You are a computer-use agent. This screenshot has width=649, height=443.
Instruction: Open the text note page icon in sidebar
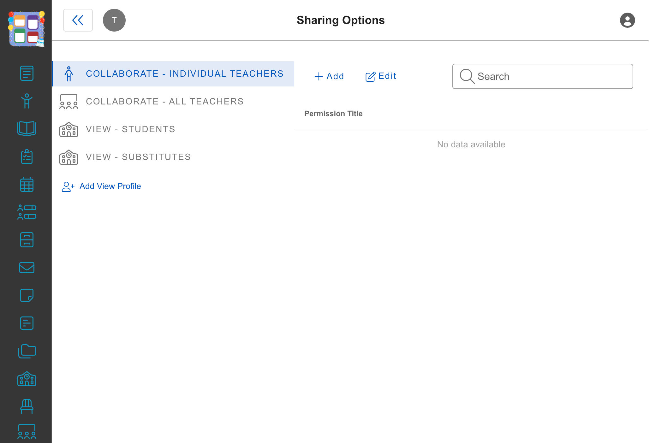27,323
